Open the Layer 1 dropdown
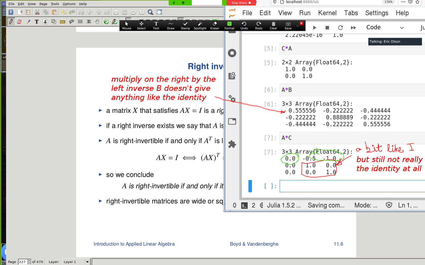Screen dimensions: 425x265 87,262
